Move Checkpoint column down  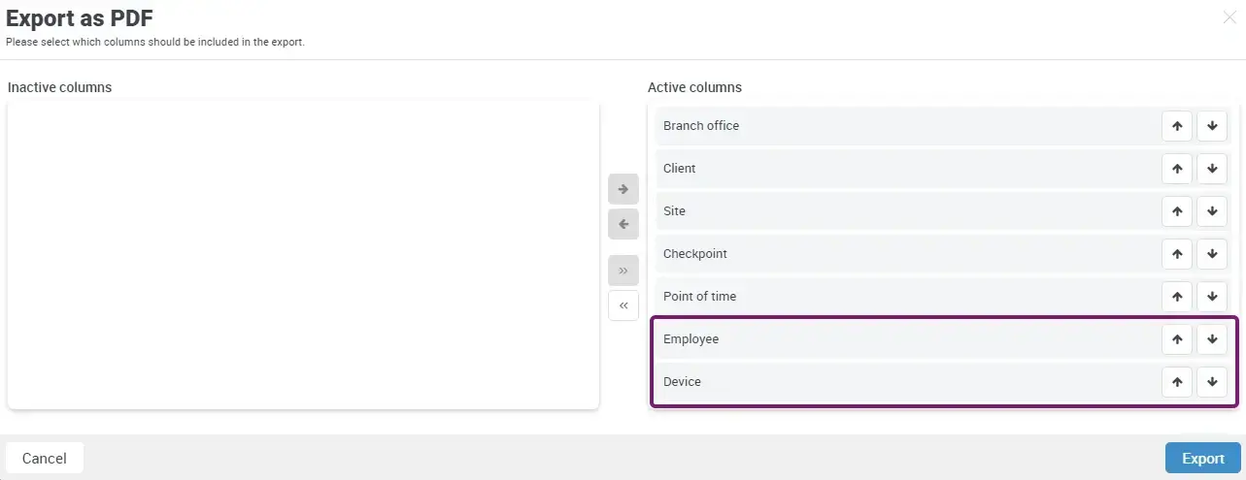pos(1212,254)
